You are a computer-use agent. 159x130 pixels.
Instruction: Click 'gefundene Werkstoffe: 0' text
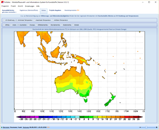[x=9, y=12]
